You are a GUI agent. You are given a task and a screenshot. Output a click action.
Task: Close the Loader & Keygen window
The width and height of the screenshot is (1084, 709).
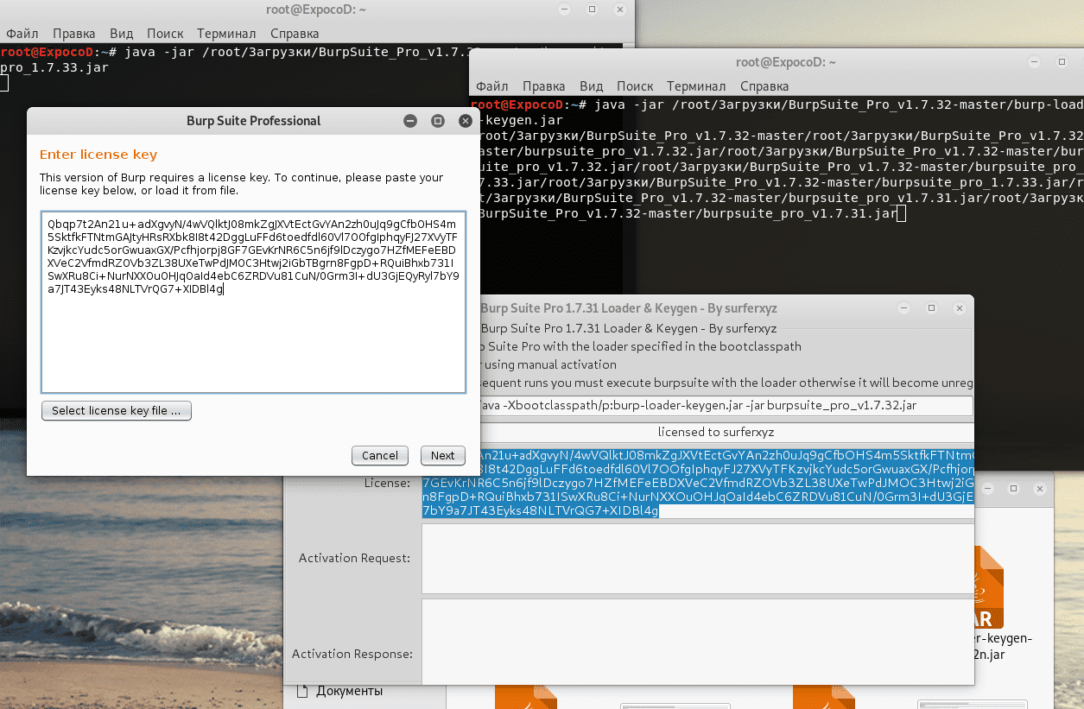point(958,308)
